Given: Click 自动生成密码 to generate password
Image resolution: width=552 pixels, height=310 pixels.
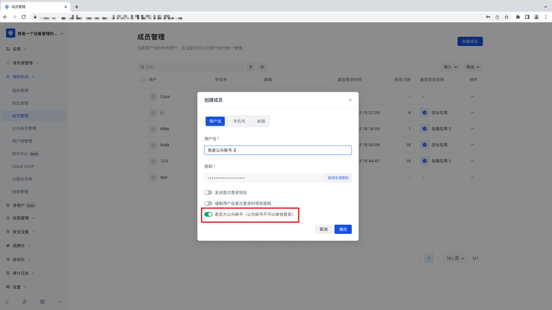Looking at the screenshot, I should (338, 178).
